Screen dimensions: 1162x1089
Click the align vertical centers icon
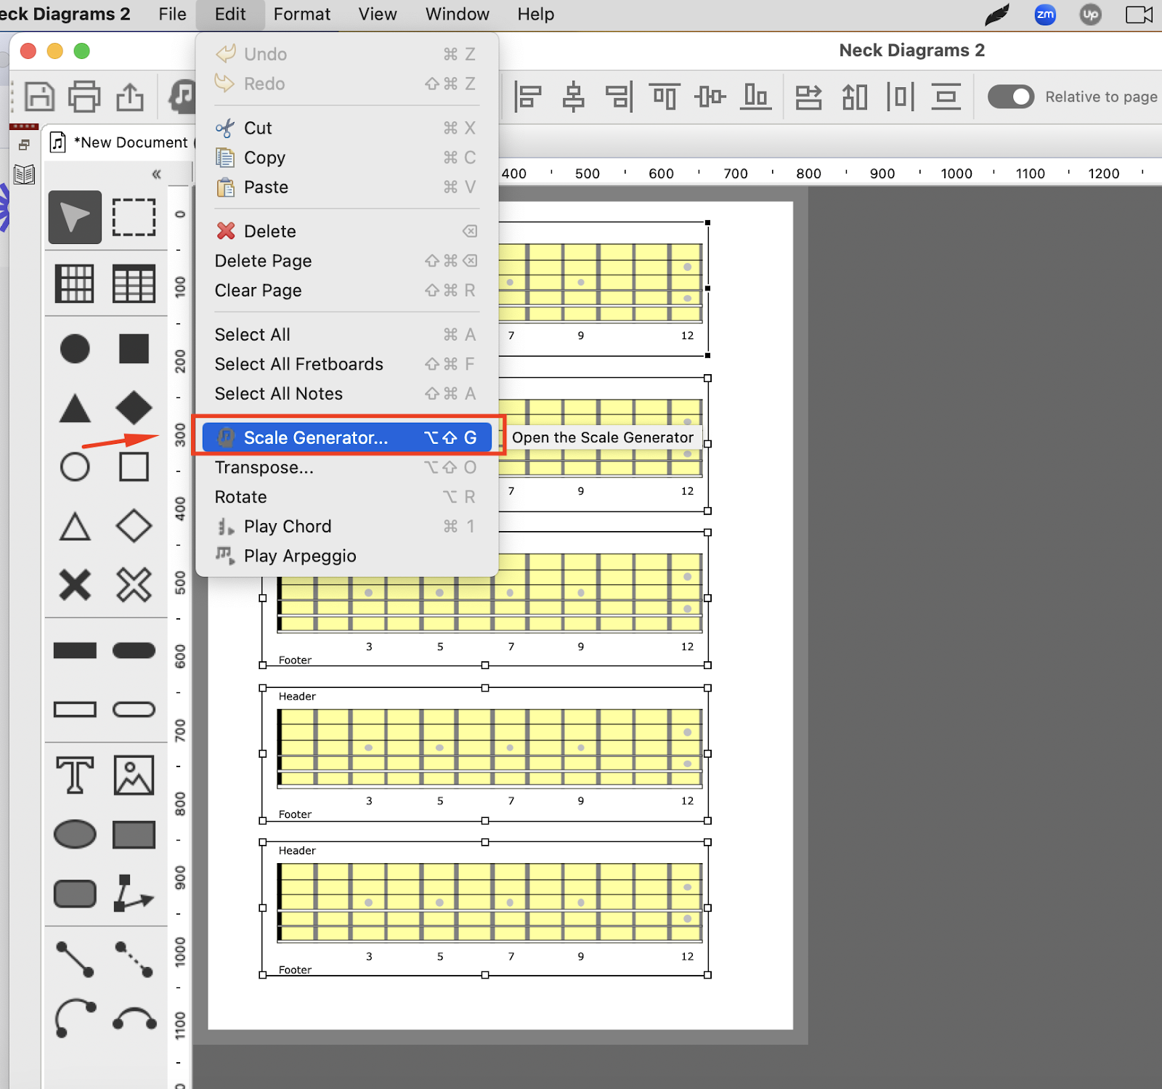click(x=710, y=97)
